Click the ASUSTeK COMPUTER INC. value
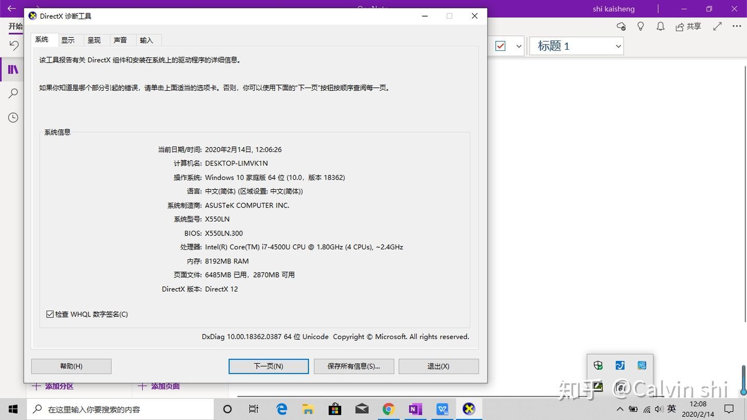 247,205
